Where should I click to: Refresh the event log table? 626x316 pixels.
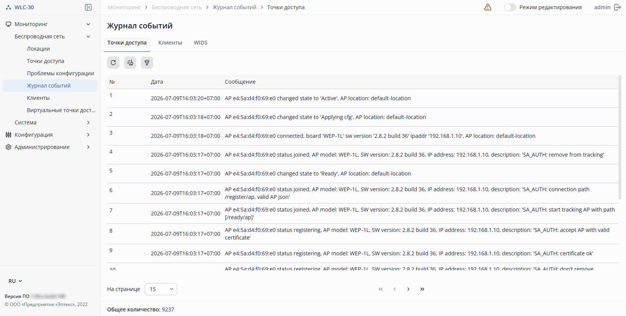click(113, 63)
